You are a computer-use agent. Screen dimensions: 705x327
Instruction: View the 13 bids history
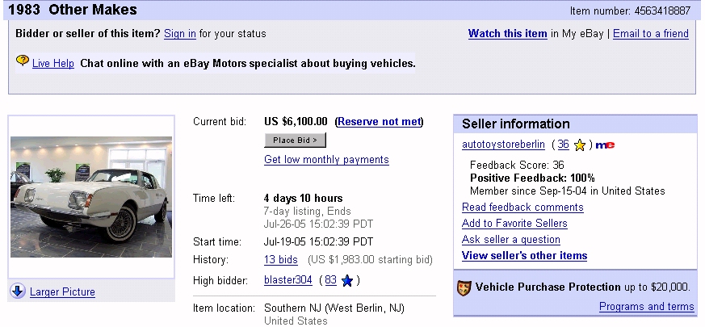pyautogui.click(x=281, y=260)
